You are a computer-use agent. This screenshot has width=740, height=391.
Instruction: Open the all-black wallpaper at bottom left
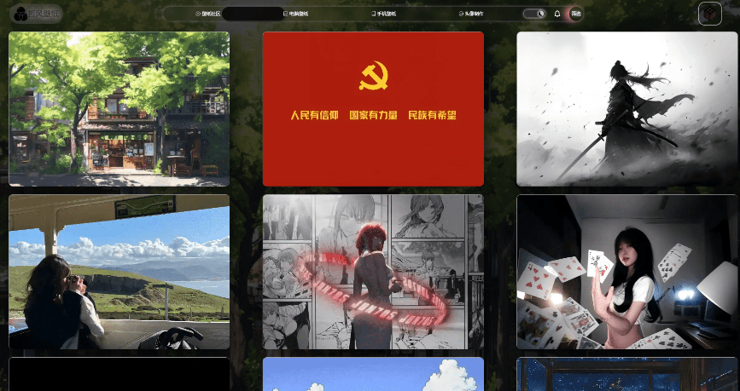pos(119,375)
